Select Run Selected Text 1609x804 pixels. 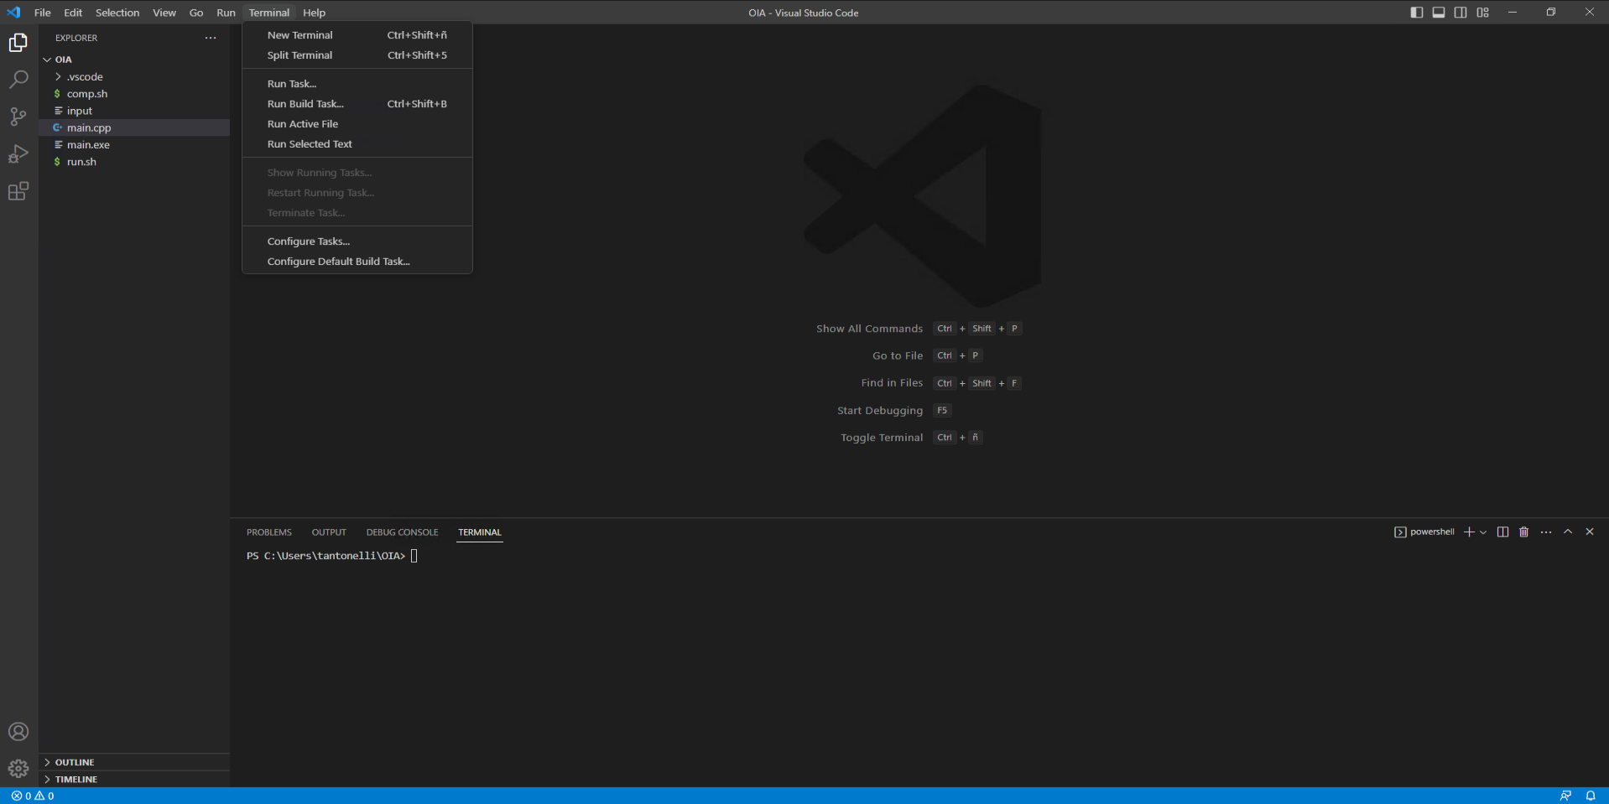pos(357,144)
